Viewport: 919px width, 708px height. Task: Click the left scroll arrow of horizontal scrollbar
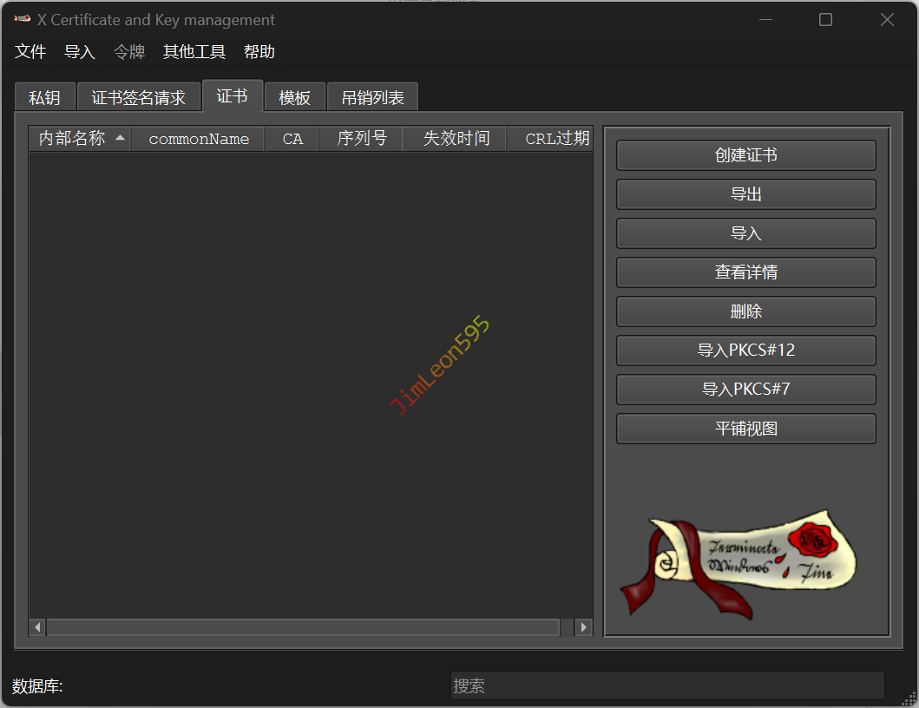coord(37,627)
